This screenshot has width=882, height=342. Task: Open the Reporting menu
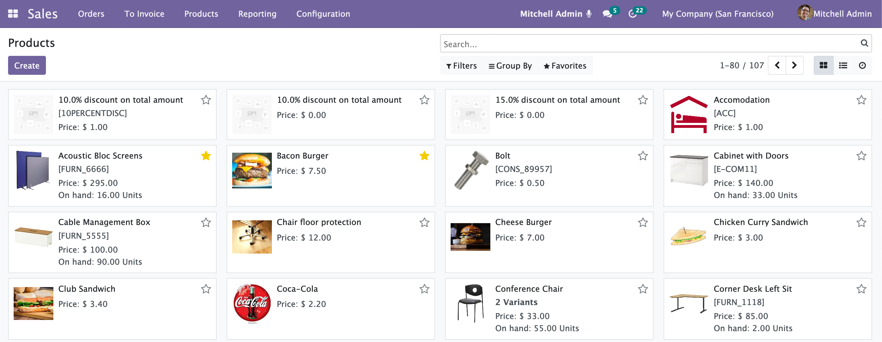[x=257, y=14]
